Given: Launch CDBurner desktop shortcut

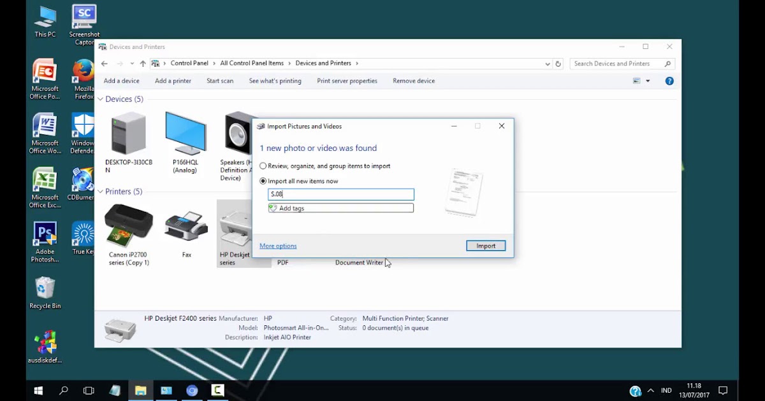Looking at the screenshot, I should pos(82,185).
